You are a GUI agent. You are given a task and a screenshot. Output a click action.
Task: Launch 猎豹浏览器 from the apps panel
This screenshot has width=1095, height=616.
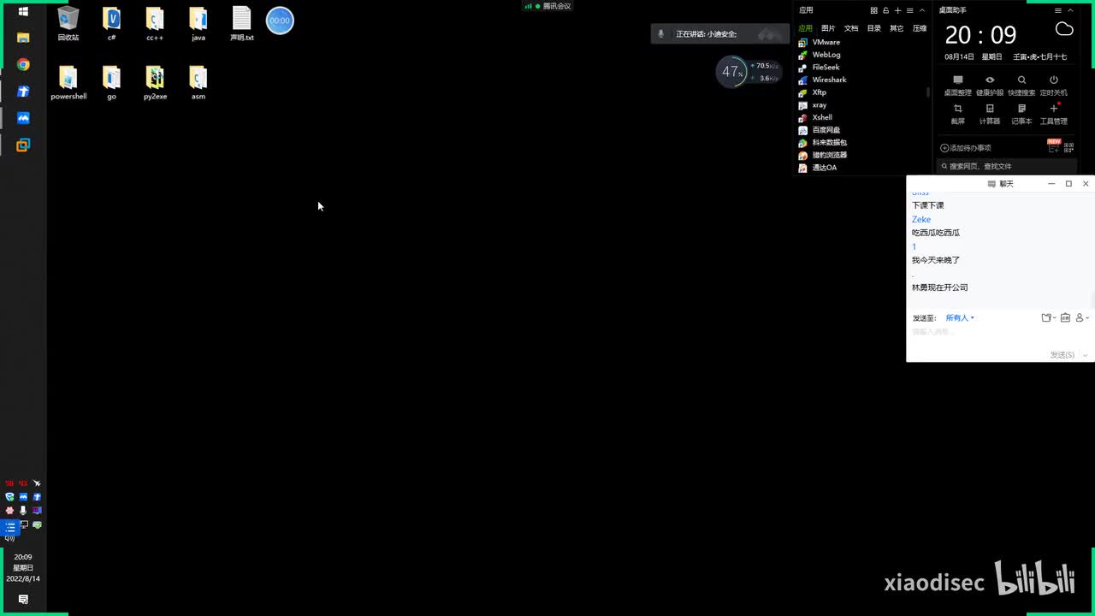(822, 155)
